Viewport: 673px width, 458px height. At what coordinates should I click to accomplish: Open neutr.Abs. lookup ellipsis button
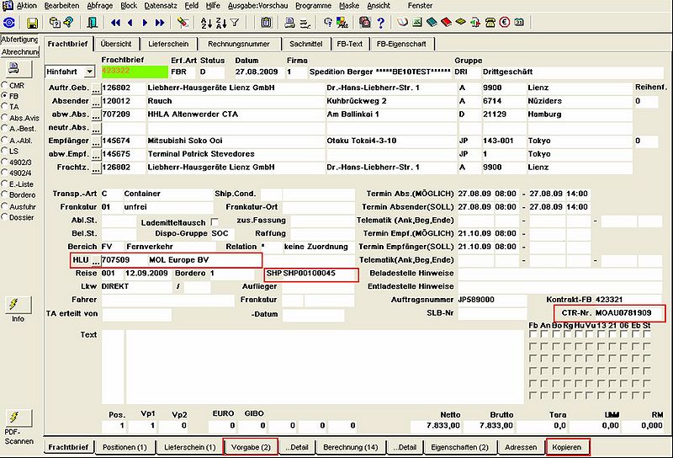pyautogui.click(x=96, y=129)
